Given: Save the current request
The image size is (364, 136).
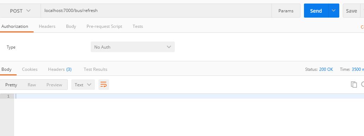Looking at the screenshot, I should (351, 11).
